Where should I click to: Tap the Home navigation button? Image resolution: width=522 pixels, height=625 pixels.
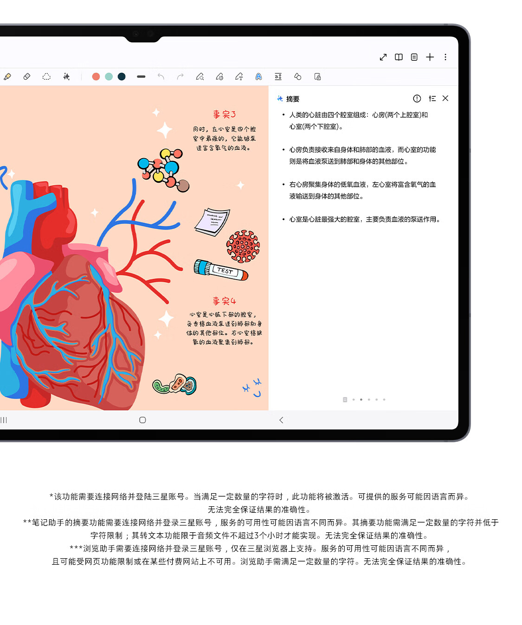point(142,420)
